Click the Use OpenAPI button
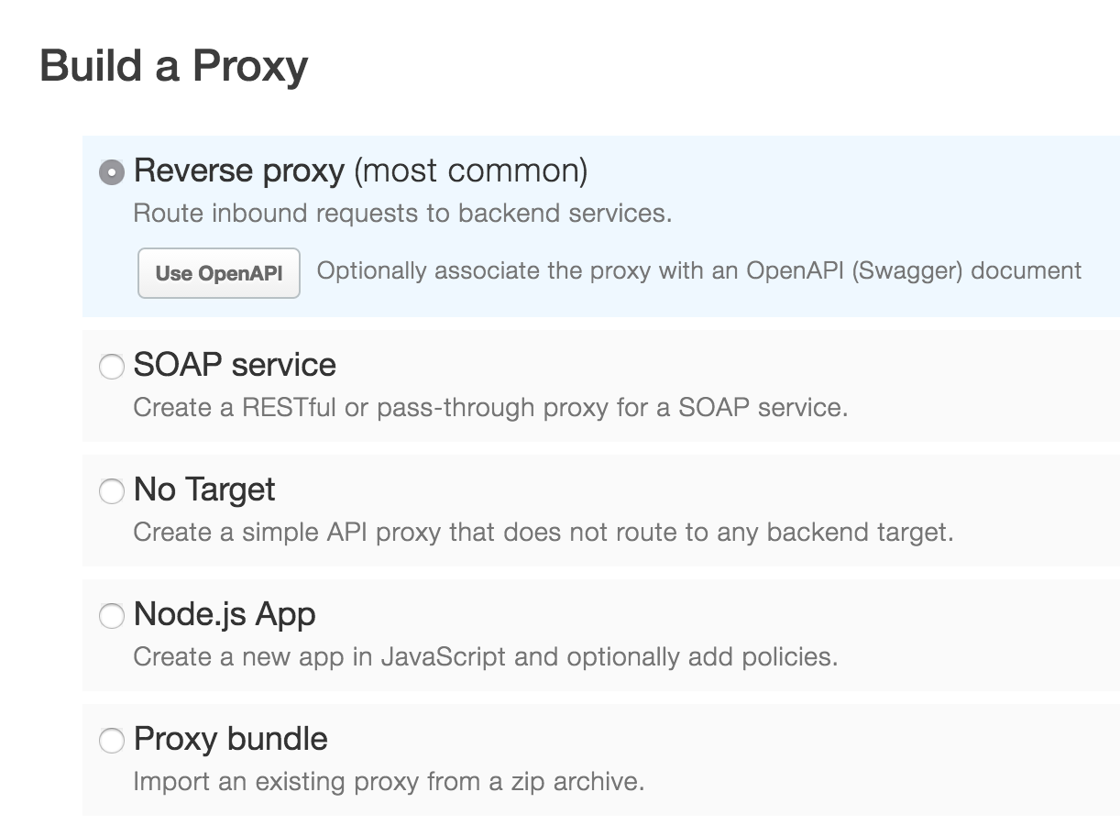The image size is (1120, 825). (219, 273)
